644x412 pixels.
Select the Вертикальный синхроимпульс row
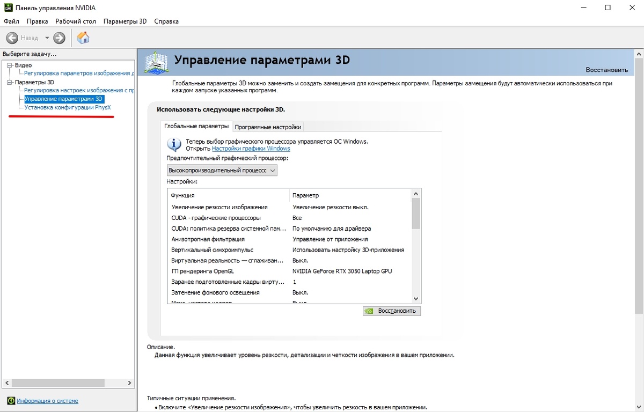pyautogui.click(x=289, y=250)
